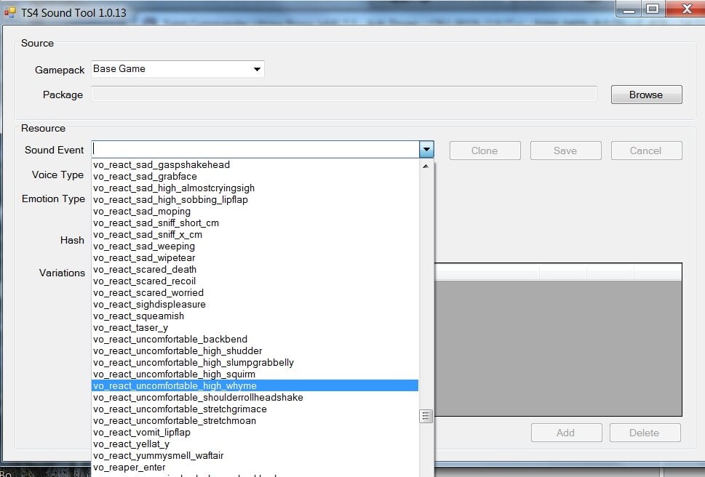Click the Delete button
Screen dimensions: 705x477
645,433
